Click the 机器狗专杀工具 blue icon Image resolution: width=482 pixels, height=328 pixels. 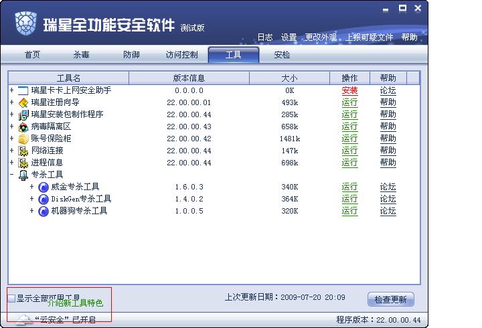click(44, 211)
